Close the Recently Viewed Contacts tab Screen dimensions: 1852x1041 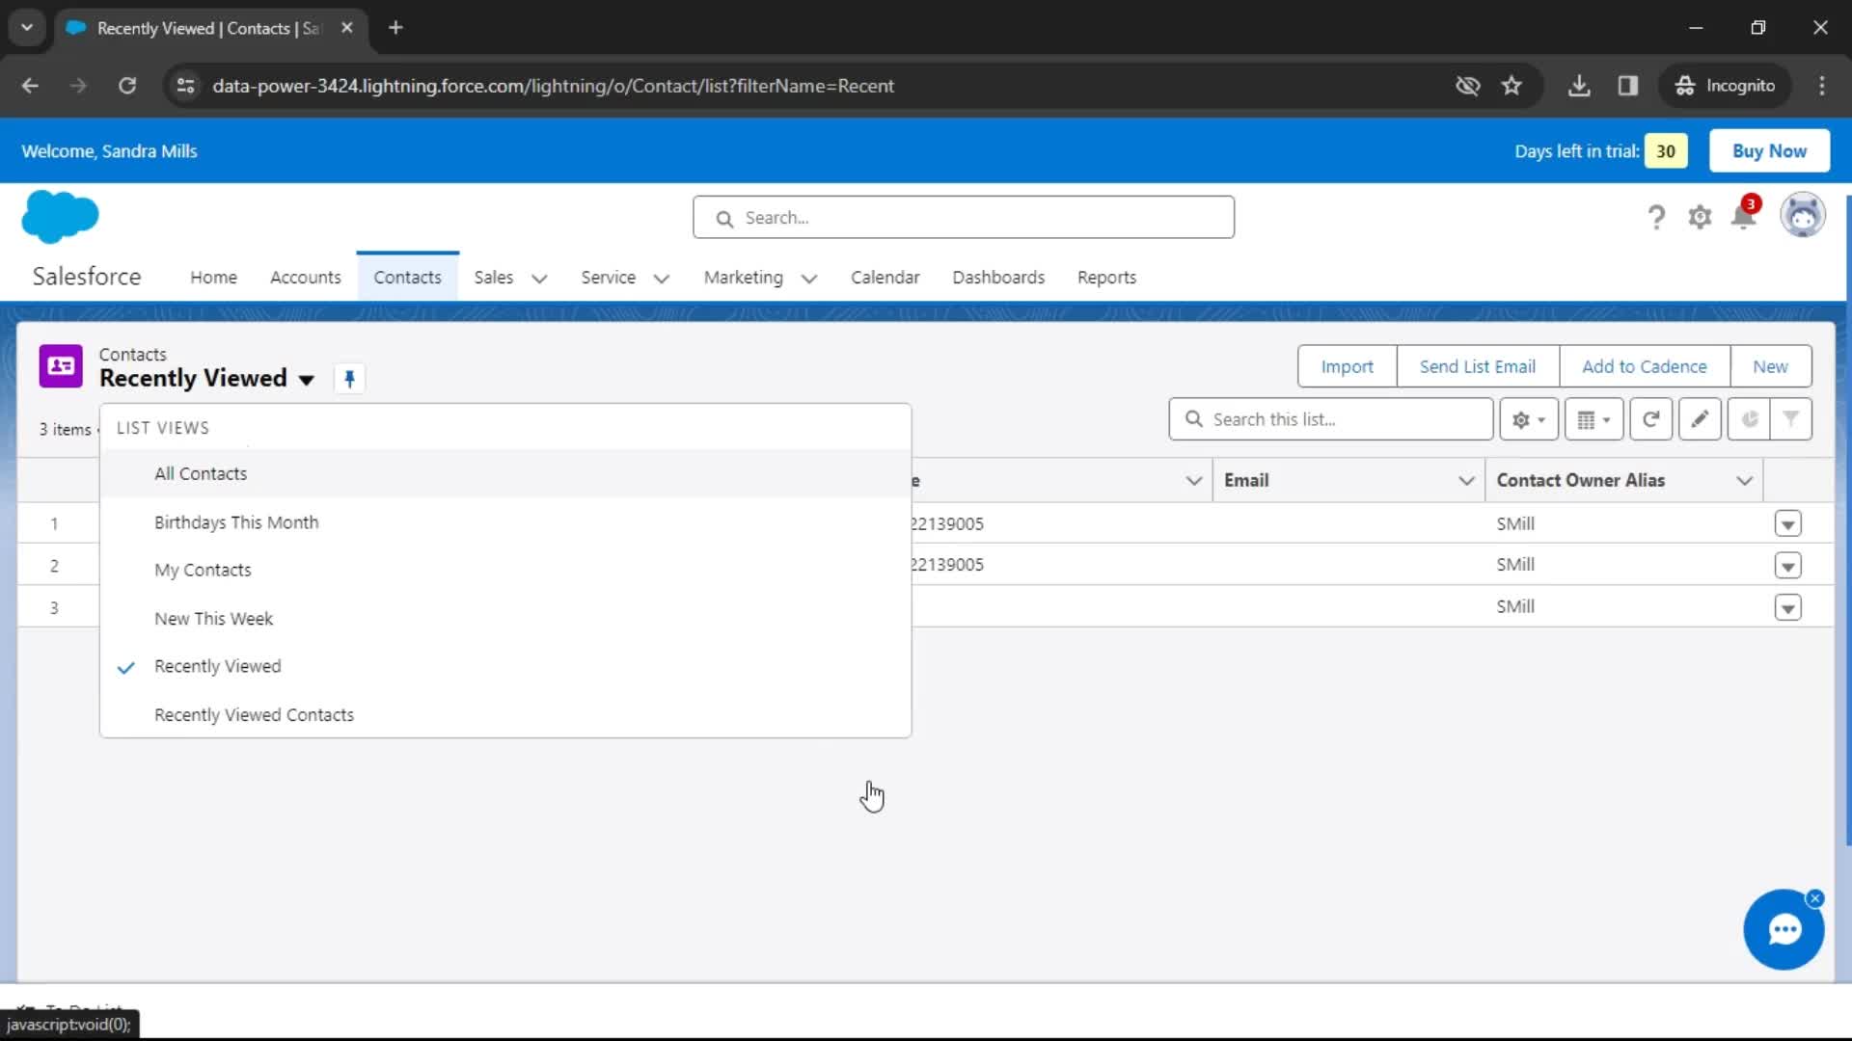click(347, 28)
